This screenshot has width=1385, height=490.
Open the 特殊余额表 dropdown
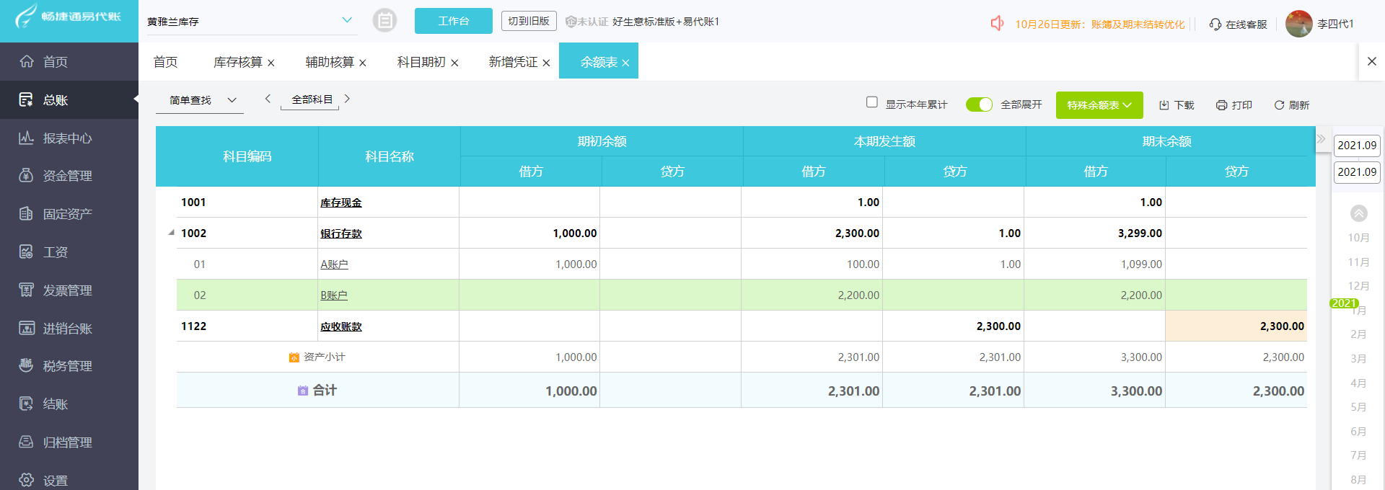(x=1099, y=105)
